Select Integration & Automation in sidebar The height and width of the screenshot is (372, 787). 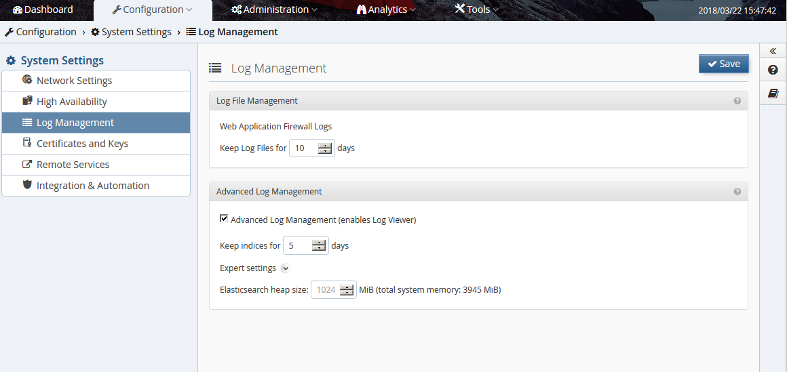pyautogui.click(x=96, y=186)
